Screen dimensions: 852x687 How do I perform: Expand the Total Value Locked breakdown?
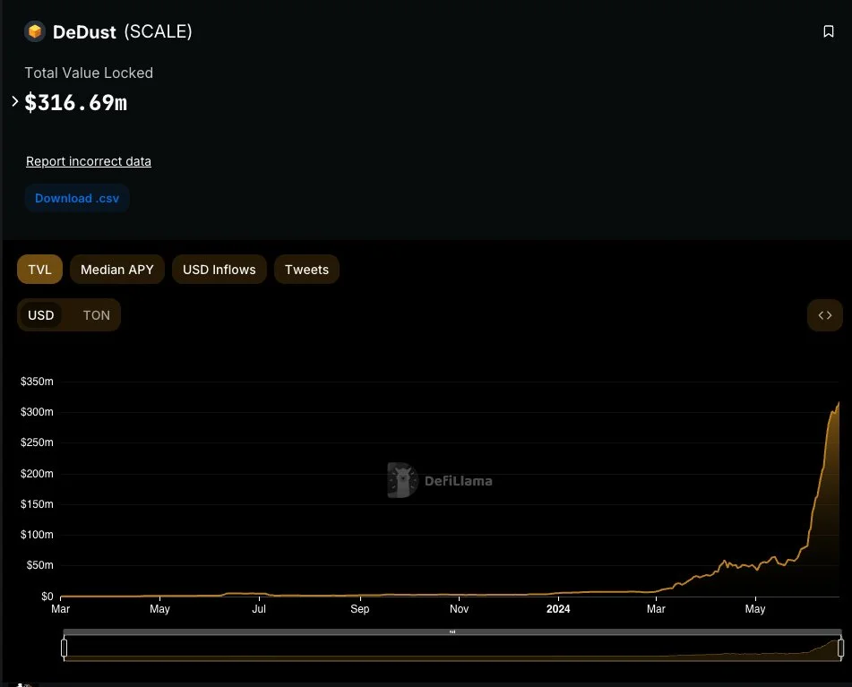[x=15, y=101]
